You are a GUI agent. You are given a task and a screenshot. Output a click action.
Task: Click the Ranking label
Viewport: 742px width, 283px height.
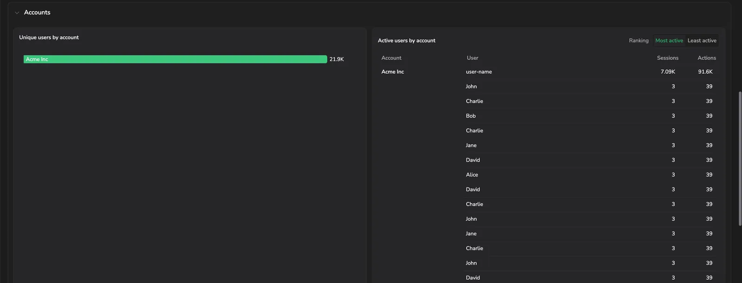639,41
